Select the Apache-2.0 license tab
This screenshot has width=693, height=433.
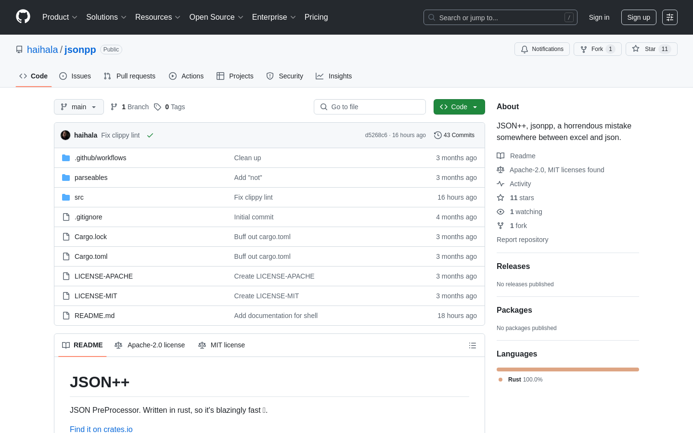coord(150,345)
